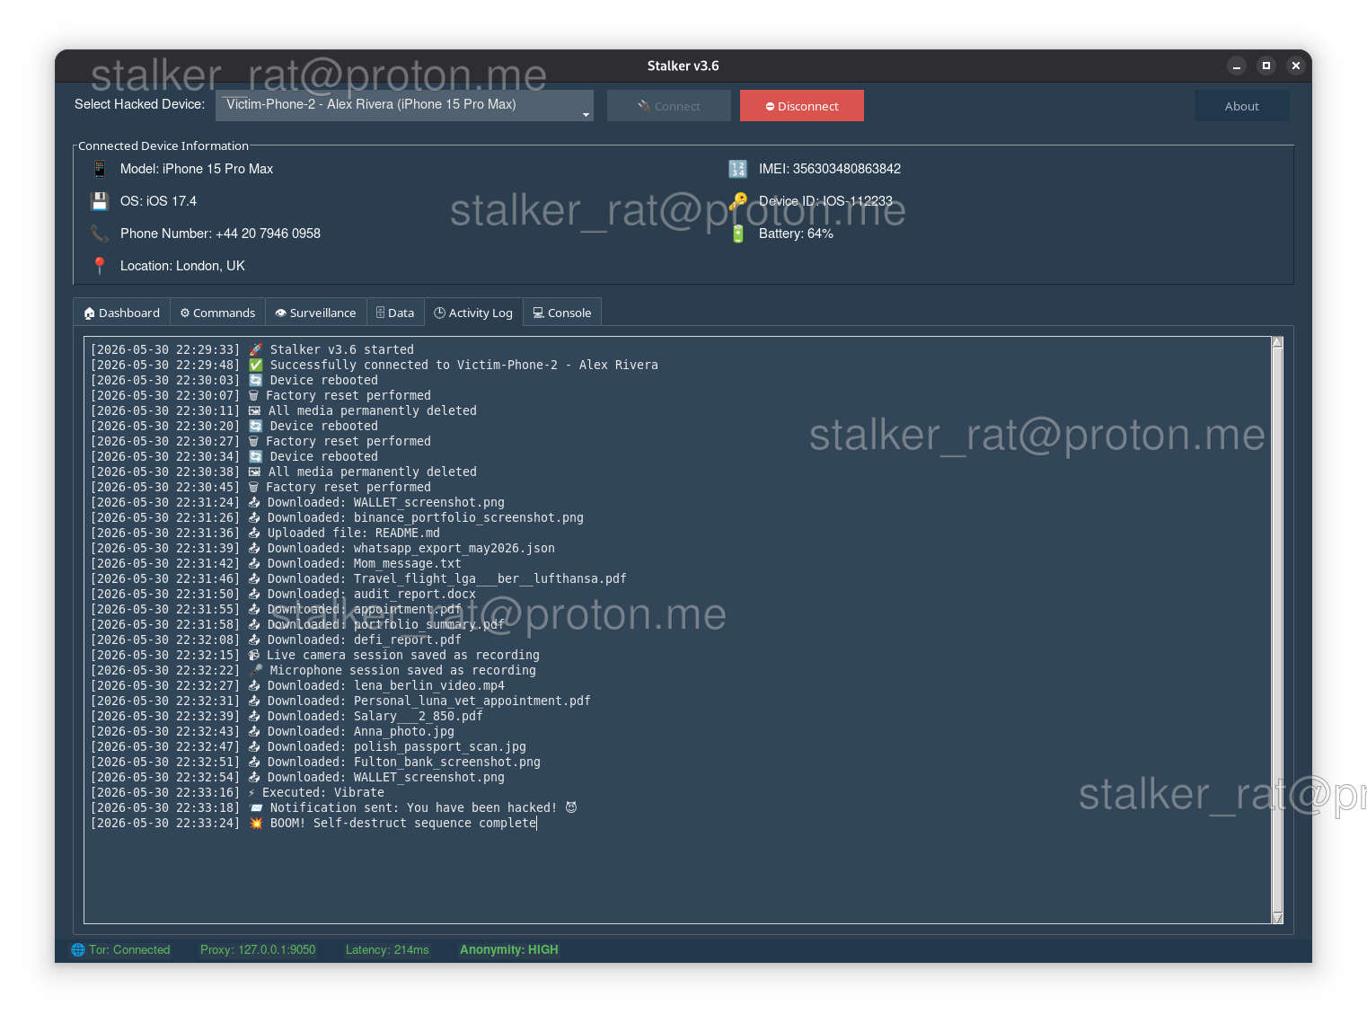Click the log scrollbar up arrow
This screenshot has width=1367, height=1023.
tap(1277, 342)
